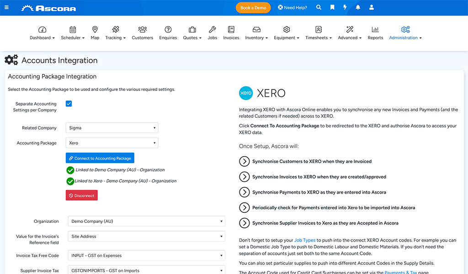Click the Need Help? link
Screen dimensions: 468x274
coord(292,7)
